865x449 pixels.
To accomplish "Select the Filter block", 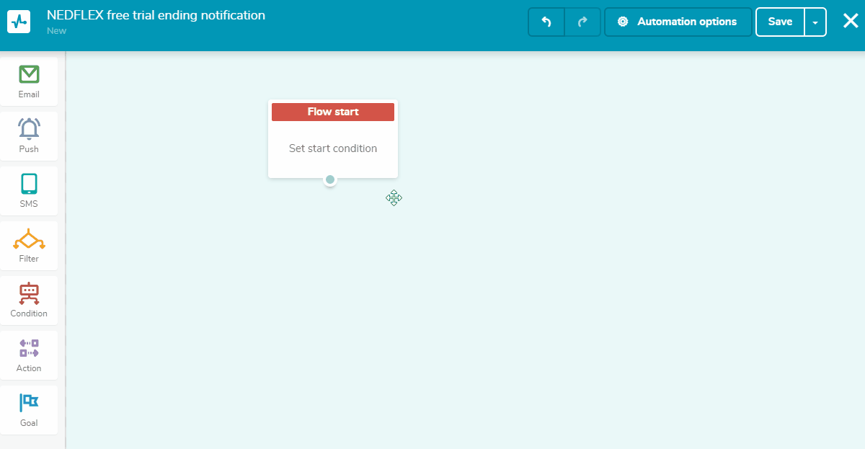I will (29, 245).
